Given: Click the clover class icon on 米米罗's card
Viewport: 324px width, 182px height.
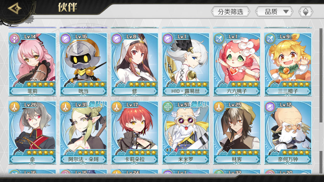Looking at the screenshot, I should point(168,107).
